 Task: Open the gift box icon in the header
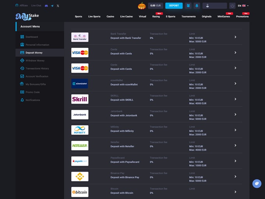188,6
